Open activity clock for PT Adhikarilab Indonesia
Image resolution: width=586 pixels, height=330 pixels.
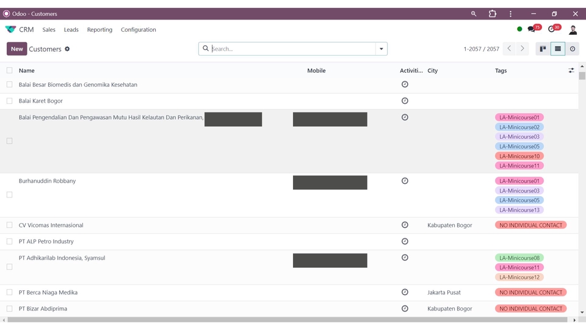pos(405,257)
